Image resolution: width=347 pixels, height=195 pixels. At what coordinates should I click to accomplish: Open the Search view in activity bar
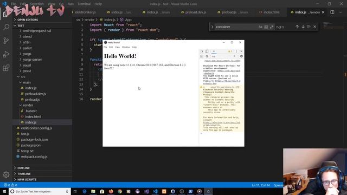(x=6, y=27)
